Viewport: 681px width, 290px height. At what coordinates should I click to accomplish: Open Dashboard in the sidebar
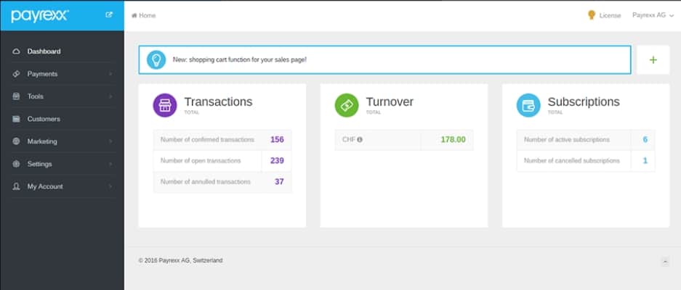tap(44, 51)
